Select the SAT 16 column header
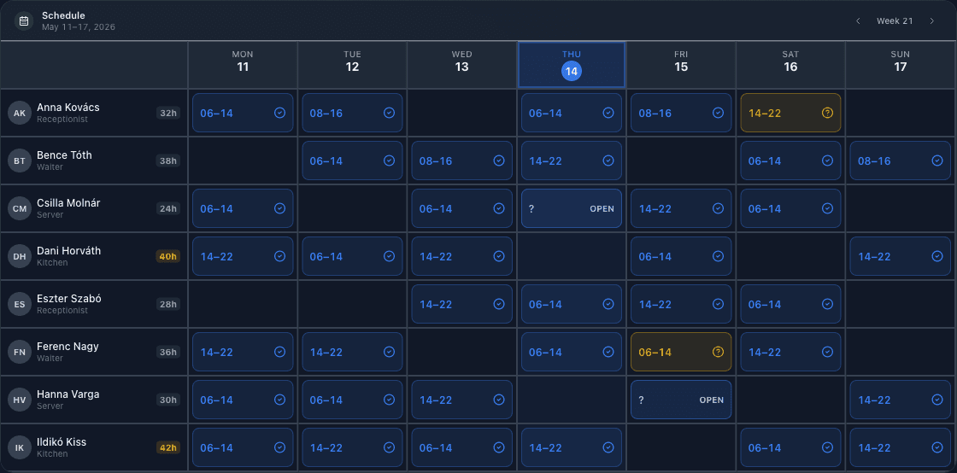Screen dimensions: 957x473 790,65
